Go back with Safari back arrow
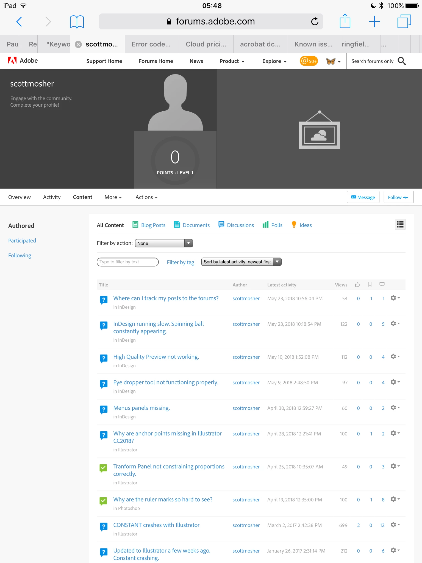The height and width of the screenshot is (563, 422). [19, 21]
